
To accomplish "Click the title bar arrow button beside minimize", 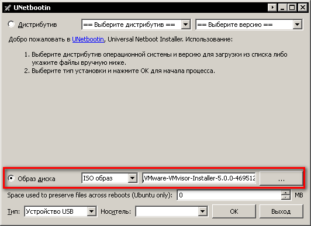I will [x=272, y=8].
